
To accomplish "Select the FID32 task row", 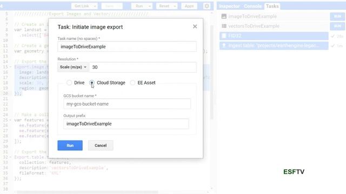I will click(x=274, y=36).
